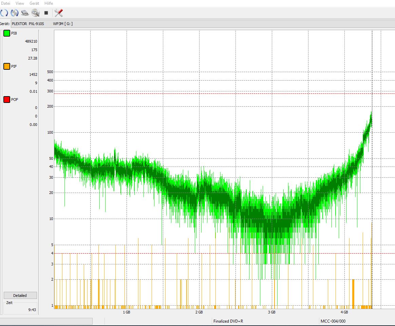This screenshot has height=326, width=395.
Task: Expand the PLEXTOR PXL-910S device dropdown
Action: (x=203, y=24)
